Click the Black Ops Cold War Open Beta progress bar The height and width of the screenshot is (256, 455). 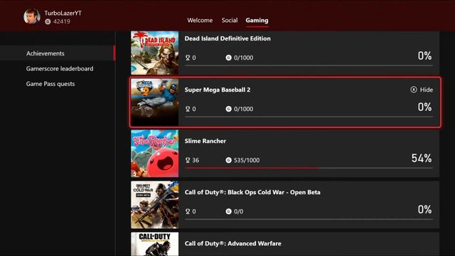point(309,219)
